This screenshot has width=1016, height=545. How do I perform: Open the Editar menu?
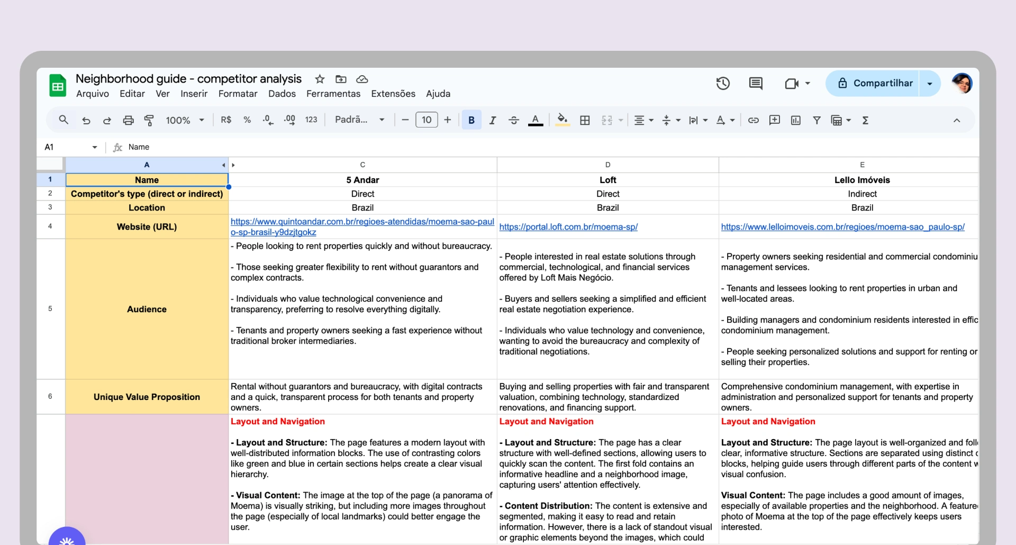click(132, 94)
